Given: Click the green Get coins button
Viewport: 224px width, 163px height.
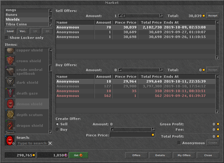Looking at the screenshot, I should pyautogui.click(x=78, y=155).
